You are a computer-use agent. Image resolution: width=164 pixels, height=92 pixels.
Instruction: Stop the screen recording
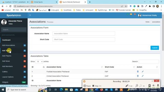(x=97, y=86)
